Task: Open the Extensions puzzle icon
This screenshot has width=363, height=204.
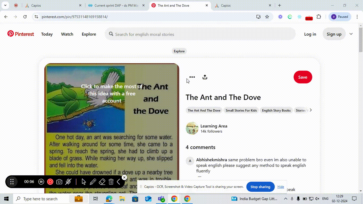Action: (319, 17)
